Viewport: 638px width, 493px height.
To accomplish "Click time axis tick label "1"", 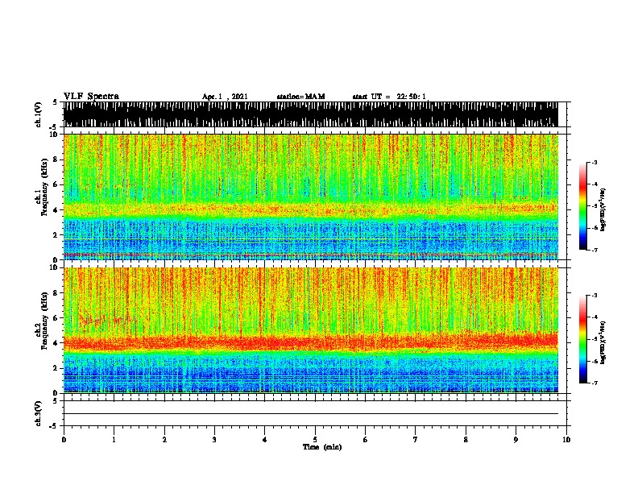I will pyautogui.click(x=114, y=440).
